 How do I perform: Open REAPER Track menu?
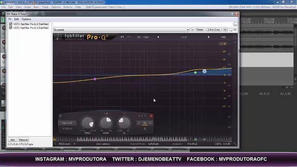(x=45, y=7)
